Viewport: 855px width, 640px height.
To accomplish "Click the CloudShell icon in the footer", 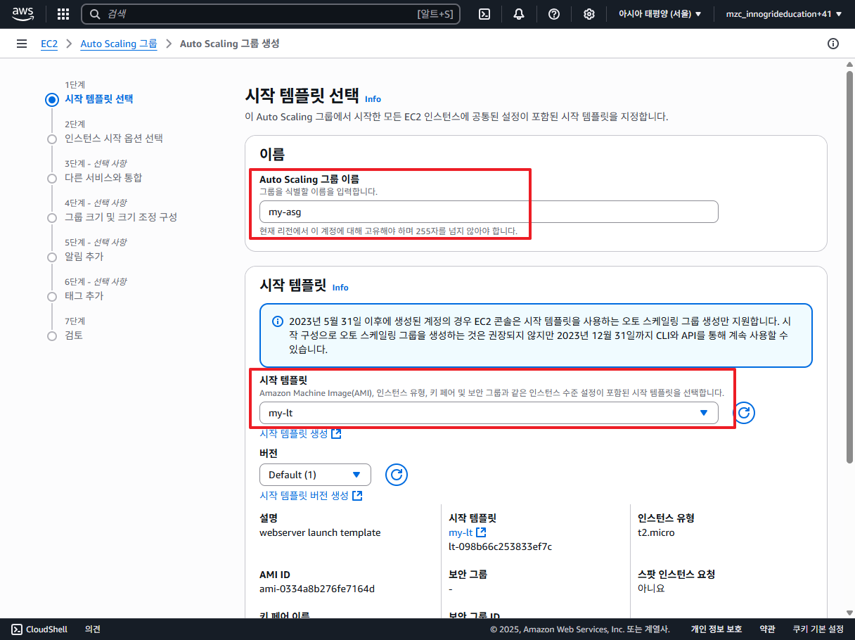I will click(x=16, y=629).
